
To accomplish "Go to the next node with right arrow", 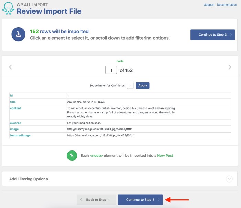I will tap(230, 67).
